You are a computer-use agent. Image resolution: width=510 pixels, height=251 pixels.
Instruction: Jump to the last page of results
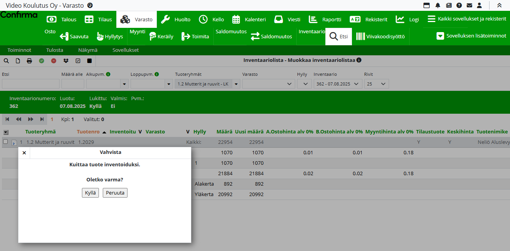click(42, 120)
